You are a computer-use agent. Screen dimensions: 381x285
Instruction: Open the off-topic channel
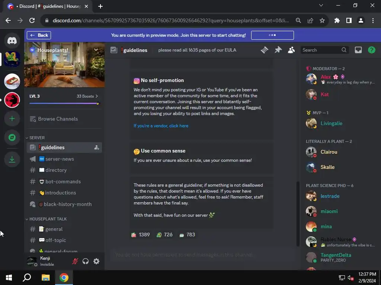click(64, 240)
